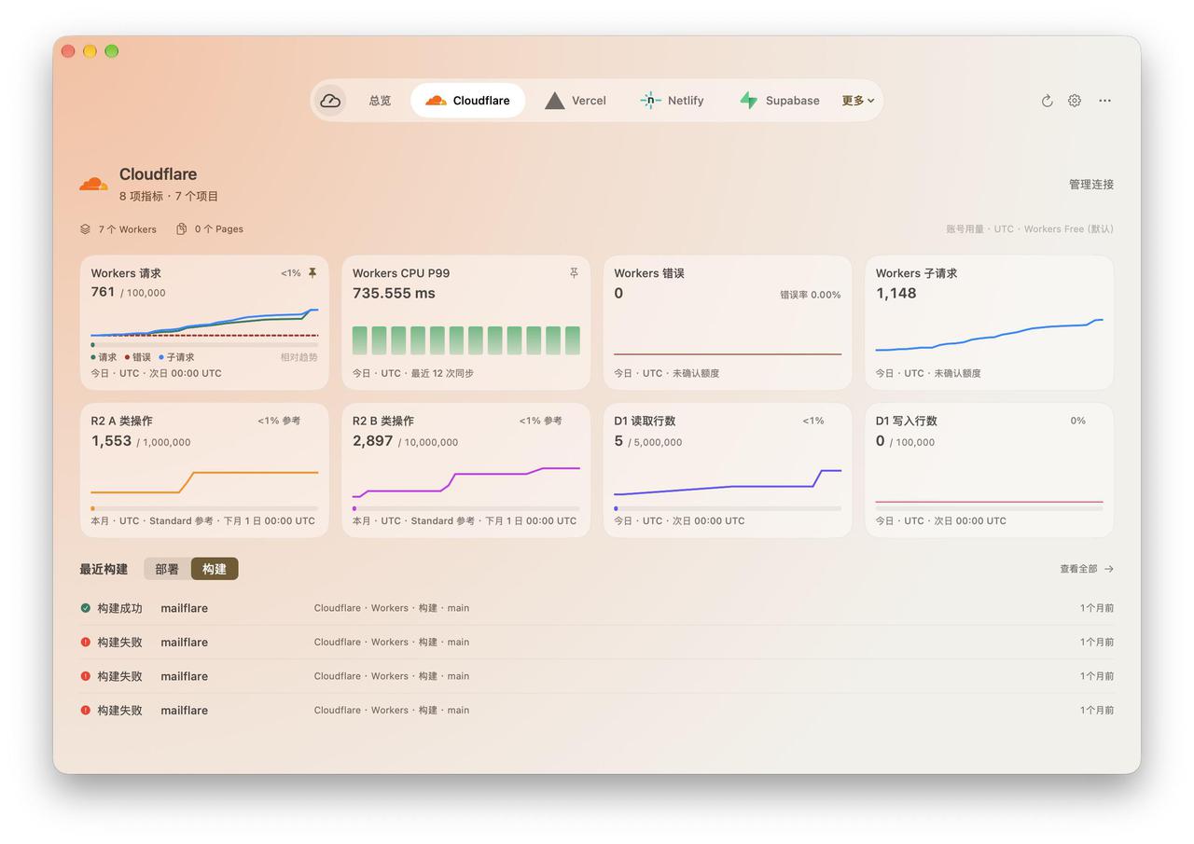Switch to the 总览 tab
1194x844 pixels.
click(x=380, y=101)
